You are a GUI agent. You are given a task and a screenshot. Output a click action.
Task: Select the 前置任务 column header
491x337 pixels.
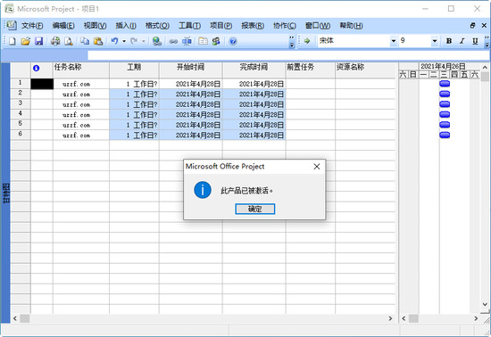[311, 70]
